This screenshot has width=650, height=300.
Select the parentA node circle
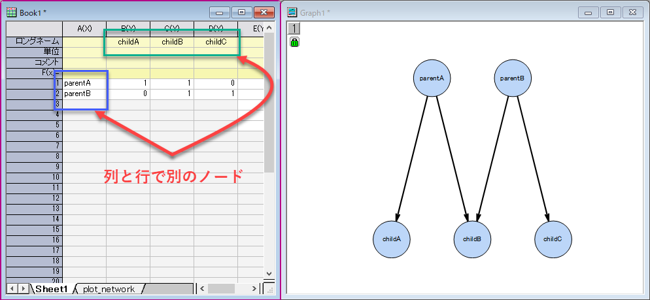click(x=431, y=78)
